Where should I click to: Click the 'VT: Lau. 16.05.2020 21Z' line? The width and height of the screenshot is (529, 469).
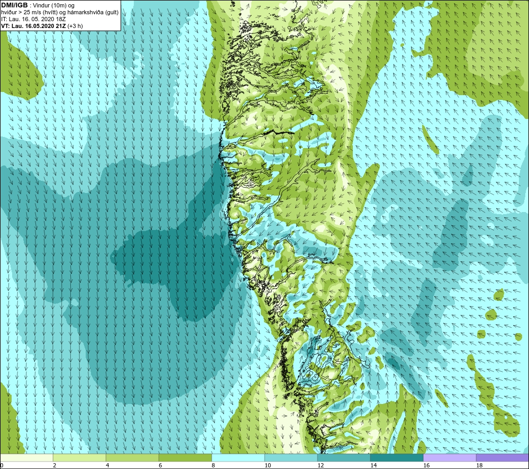pyautogui.click(x=34, y=26)
